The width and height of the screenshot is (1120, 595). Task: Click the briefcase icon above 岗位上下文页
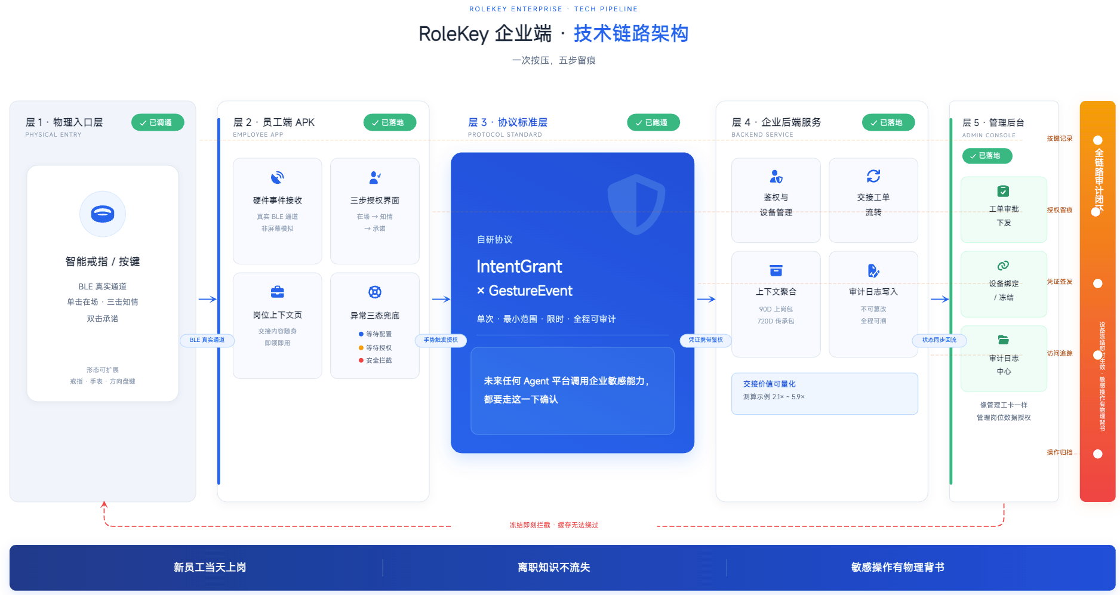pyautogui.click(x=278, y=292)
